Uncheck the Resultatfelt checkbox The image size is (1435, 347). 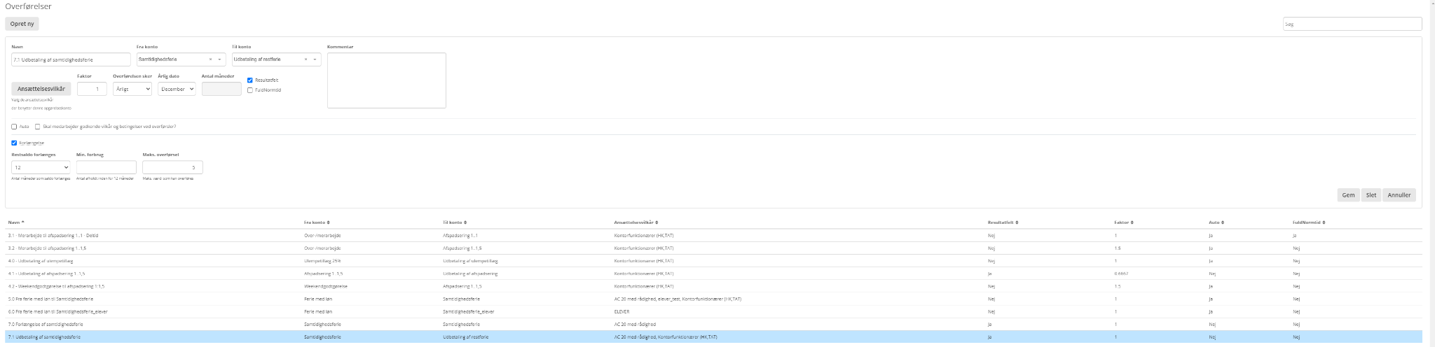pos(250,80)
